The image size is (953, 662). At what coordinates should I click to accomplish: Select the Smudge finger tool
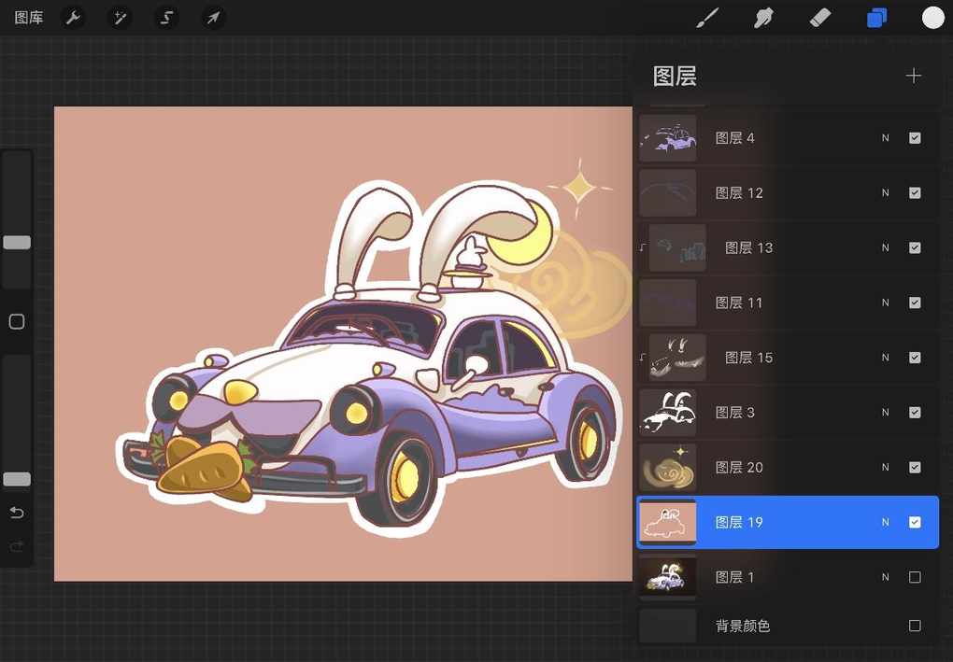763,19
